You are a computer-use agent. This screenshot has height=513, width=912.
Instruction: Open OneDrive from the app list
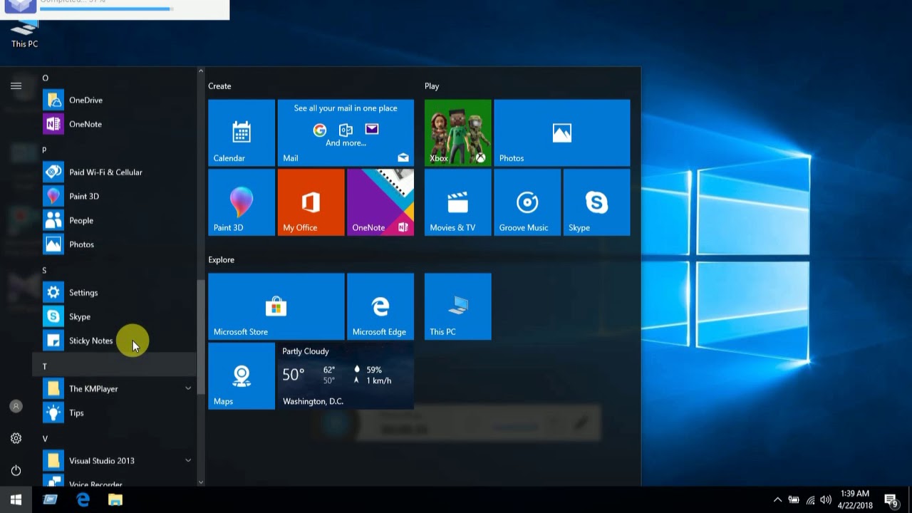click(x=114, y=100)
